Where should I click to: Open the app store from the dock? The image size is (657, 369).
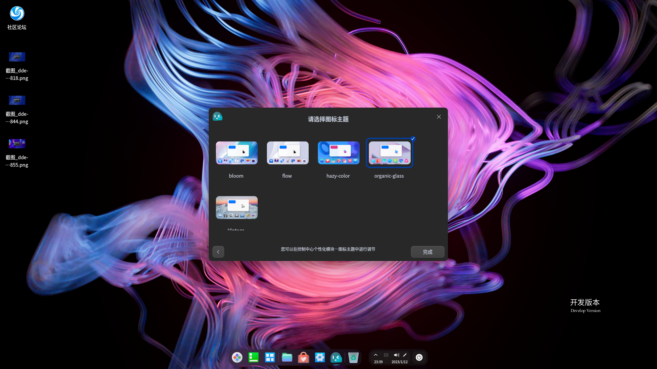click(303, 357)
